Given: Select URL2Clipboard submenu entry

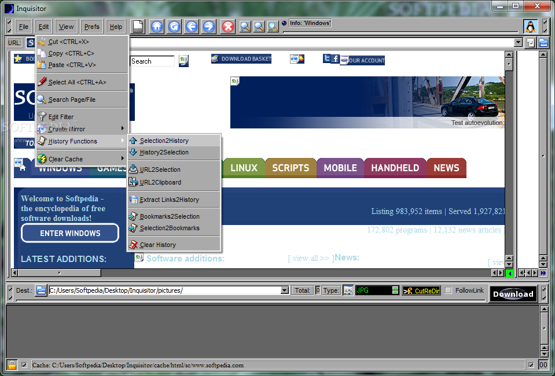Looking at the screenshot, I should (x=174, y=182).
